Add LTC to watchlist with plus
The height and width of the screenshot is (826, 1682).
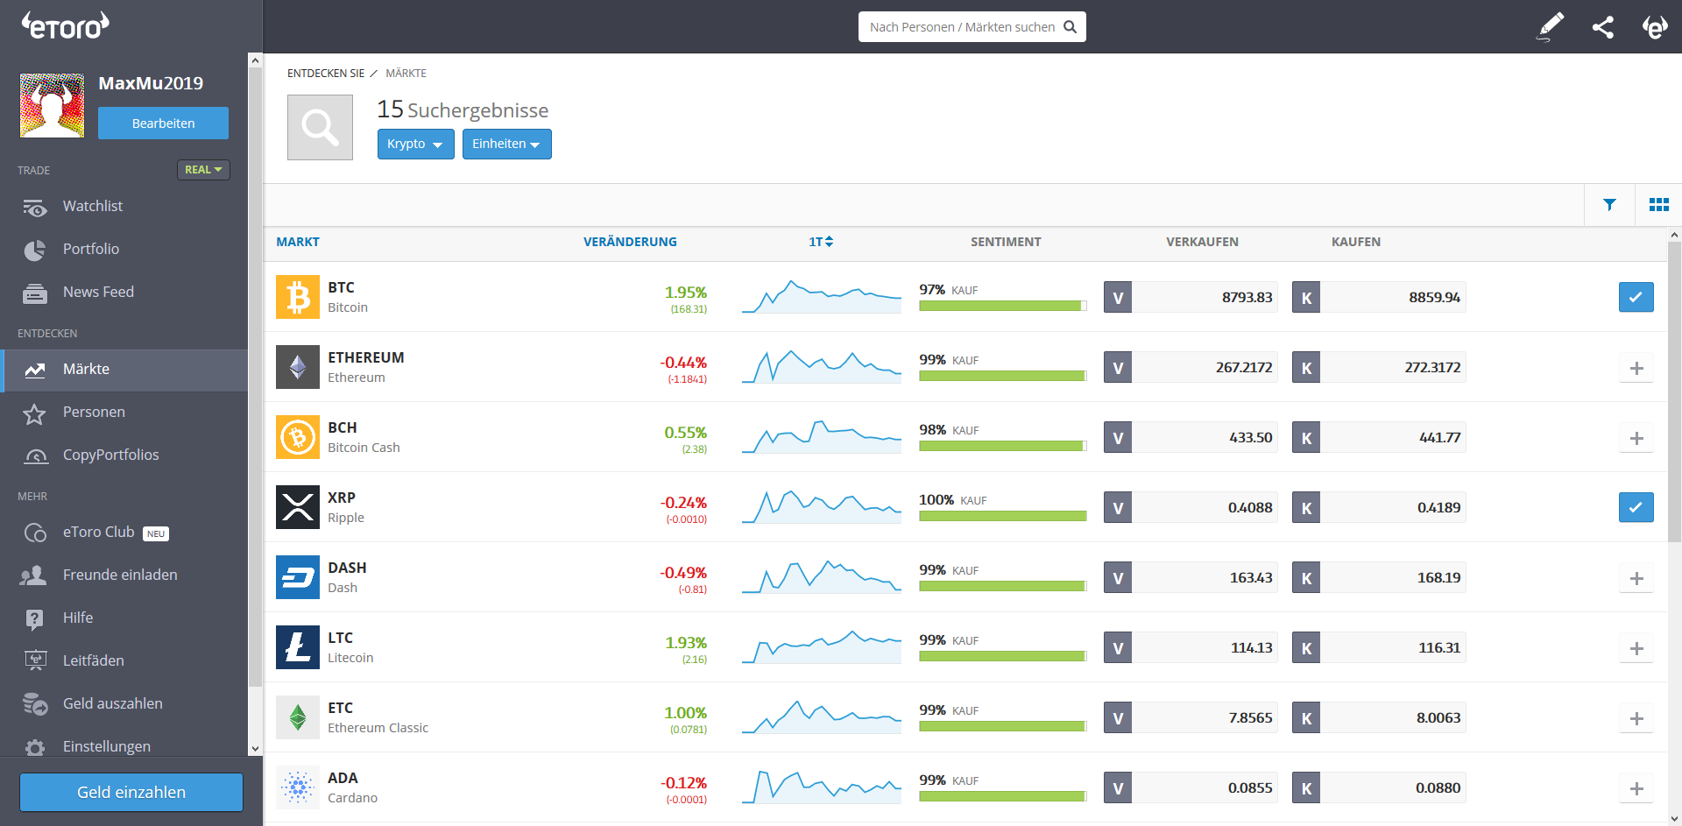coord(1636,648)
